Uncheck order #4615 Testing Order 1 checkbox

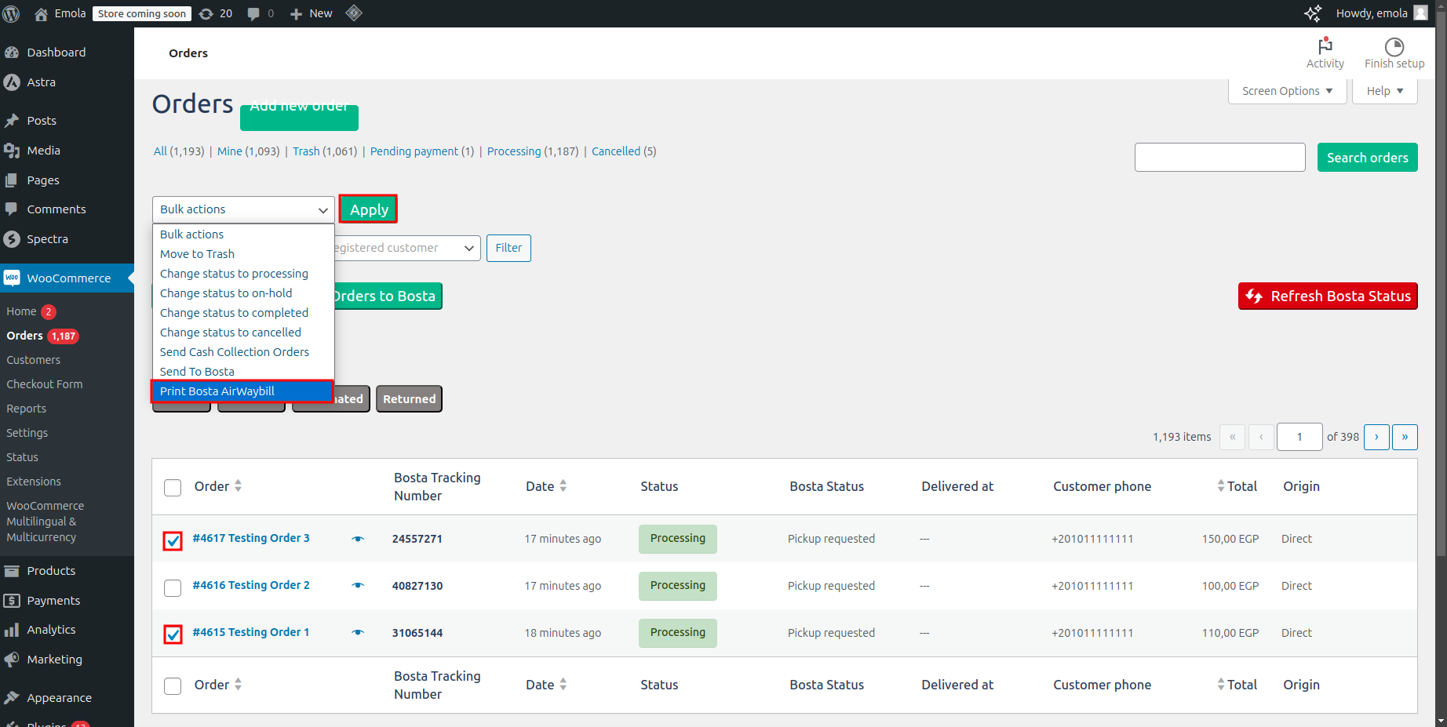173,634
